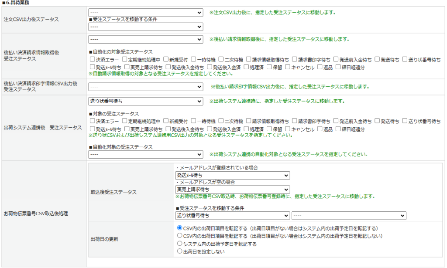Check 締日経過分 under ■対象の受注ステータス

(338, 129)
